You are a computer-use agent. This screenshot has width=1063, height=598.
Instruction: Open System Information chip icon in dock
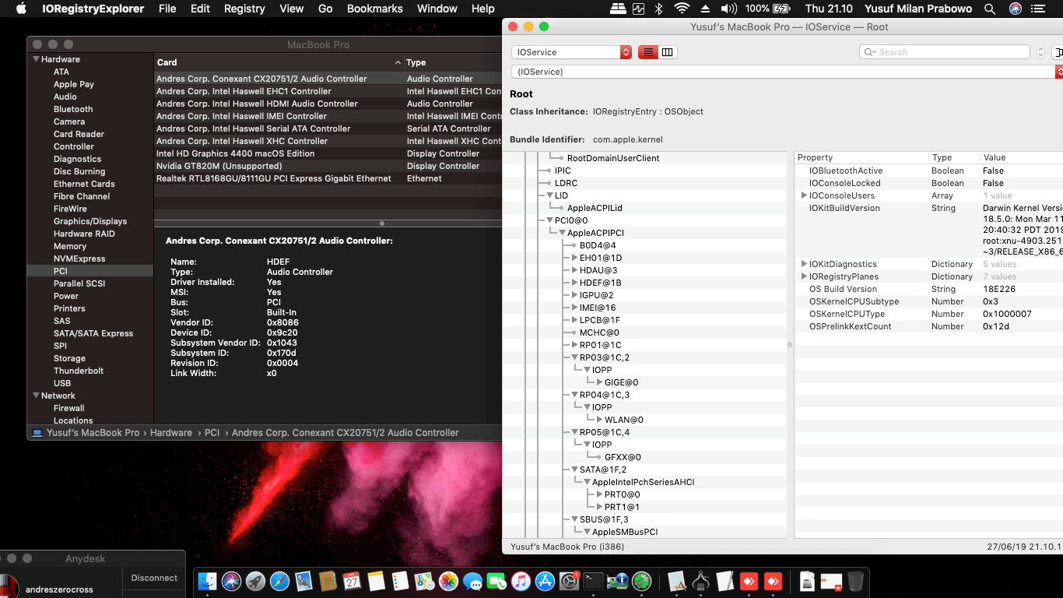pos(618,581)
